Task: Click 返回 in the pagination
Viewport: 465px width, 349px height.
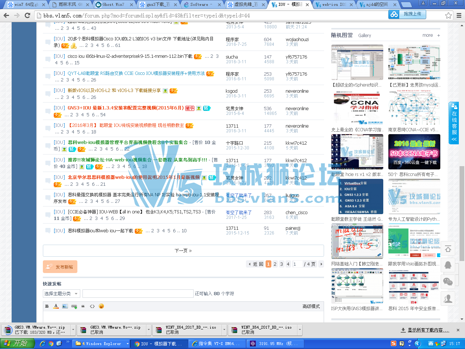Action: click(255, 264)
